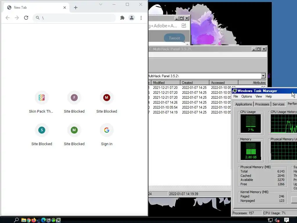The image size is (297, 223).
Task: Switch to Applications tab
Action: point(244,104)
